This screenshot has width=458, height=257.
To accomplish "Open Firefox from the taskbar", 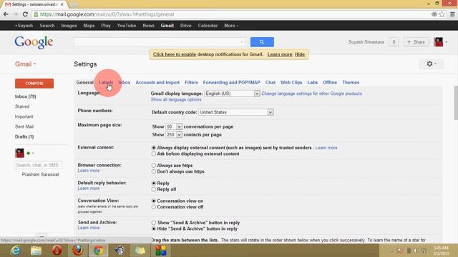I will tap(78, 251).
